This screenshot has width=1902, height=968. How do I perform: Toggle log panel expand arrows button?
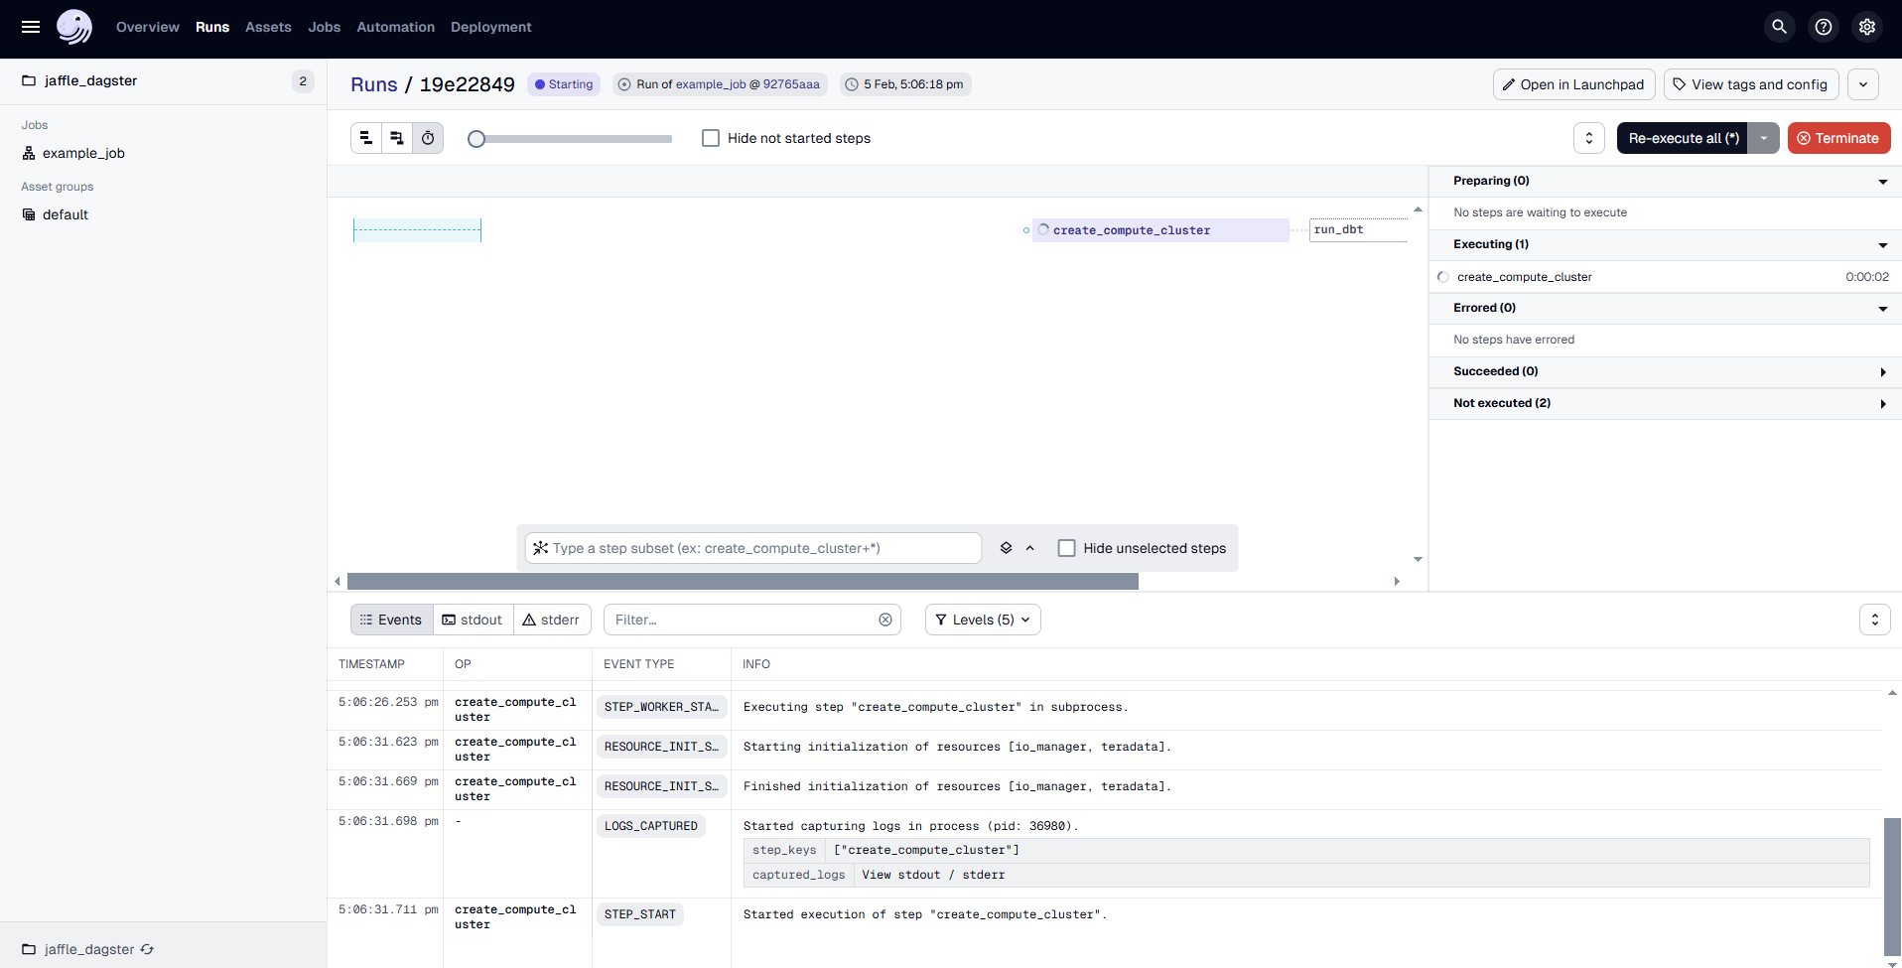1875,620
